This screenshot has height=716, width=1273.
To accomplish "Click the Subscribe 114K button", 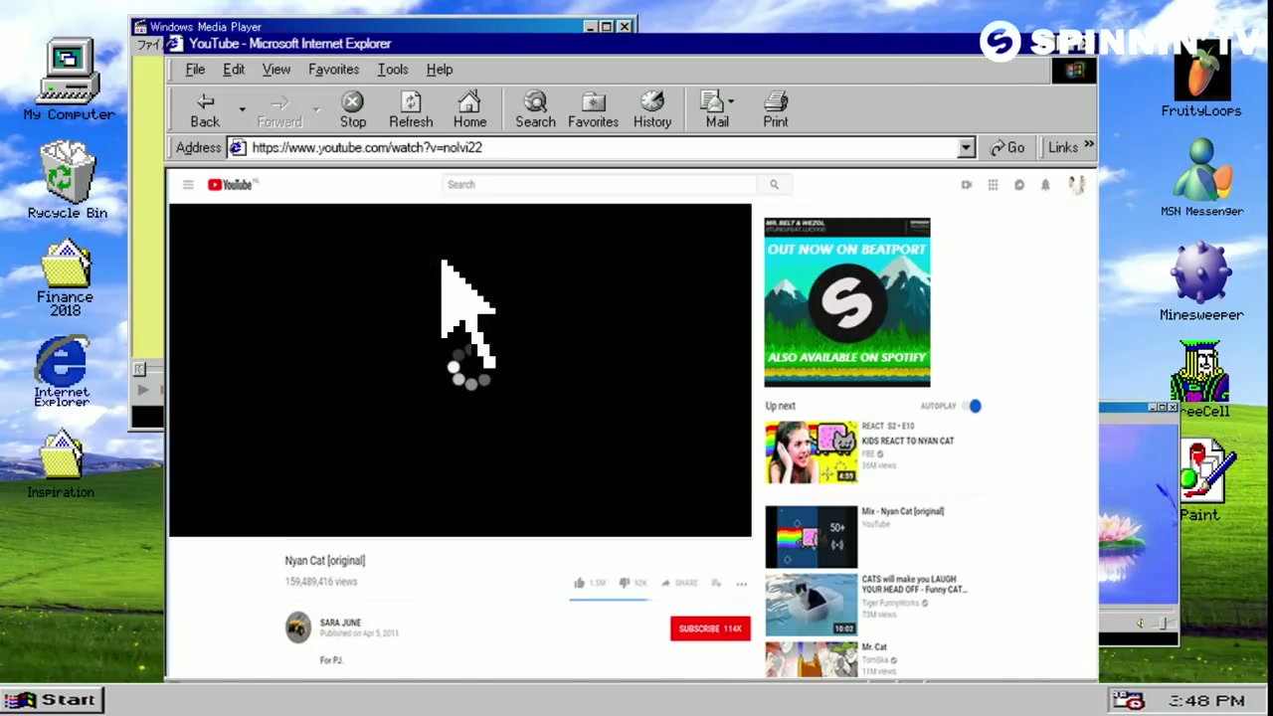I will pos(710,628).
